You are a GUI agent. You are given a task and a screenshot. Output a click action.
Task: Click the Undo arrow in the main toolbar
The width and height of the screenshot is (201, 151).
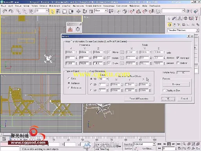pyautogui.click(x=5, y=11)
